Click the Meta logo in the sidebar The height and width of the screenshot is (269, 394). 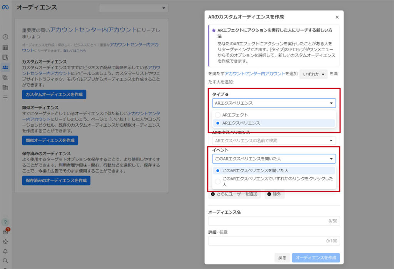[5, 8]
